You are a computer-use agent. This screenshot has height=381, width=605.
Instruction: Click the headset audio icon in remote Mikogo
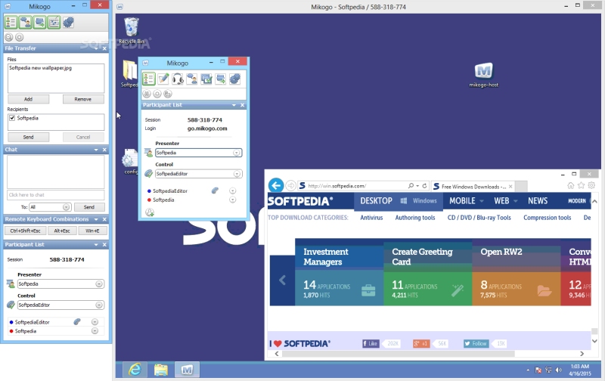(178, 79)
